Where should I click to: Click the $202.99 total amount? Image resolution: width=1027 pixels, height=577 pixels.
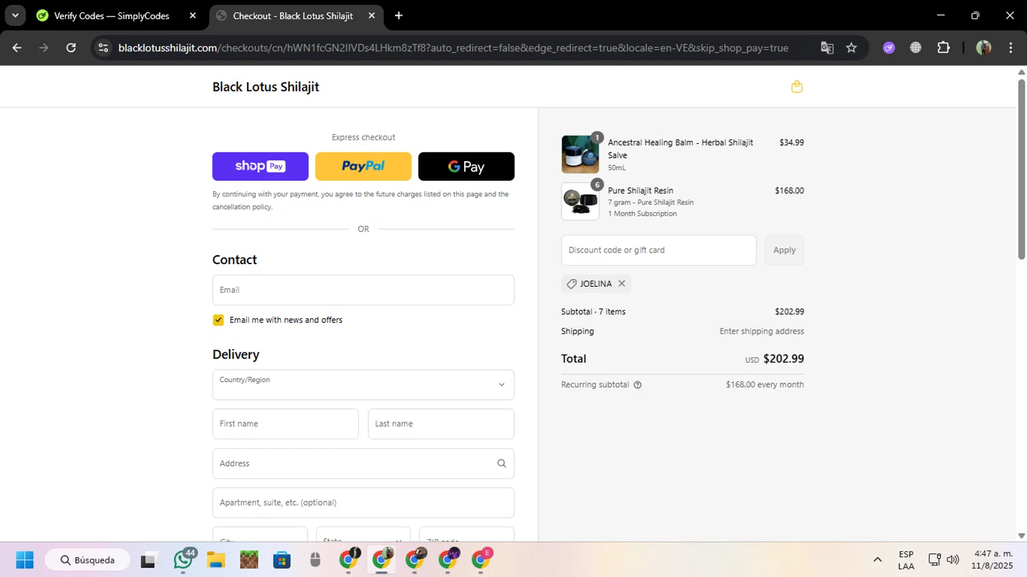[x=783, y=359]
